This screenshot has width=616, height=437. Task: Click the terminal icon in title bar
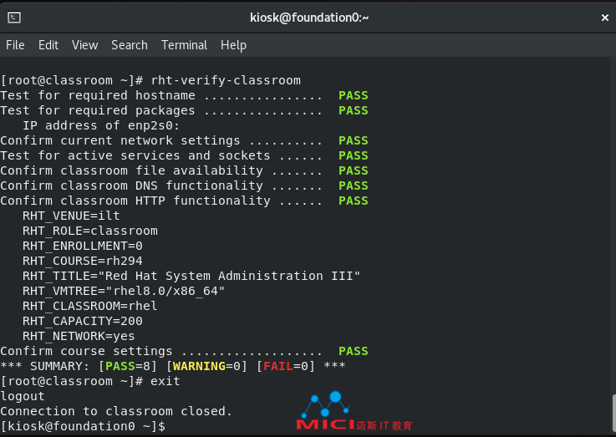point(14,18)
